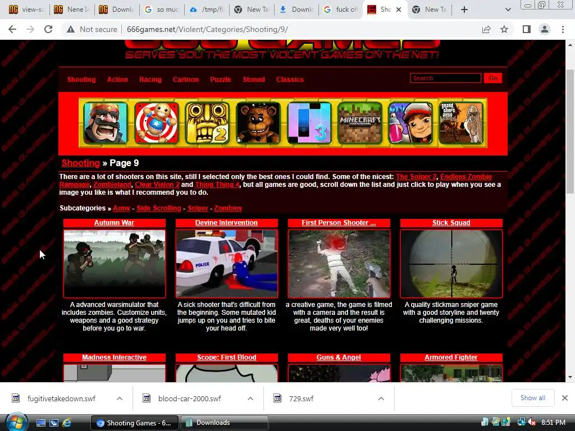
Task: Open the Sniper subcategory
Action: pos(198,208)
